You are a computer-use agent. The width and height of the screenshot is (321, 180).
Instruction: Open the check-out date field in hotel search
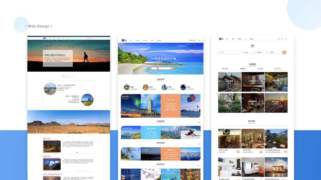click(x=262, y=52)
